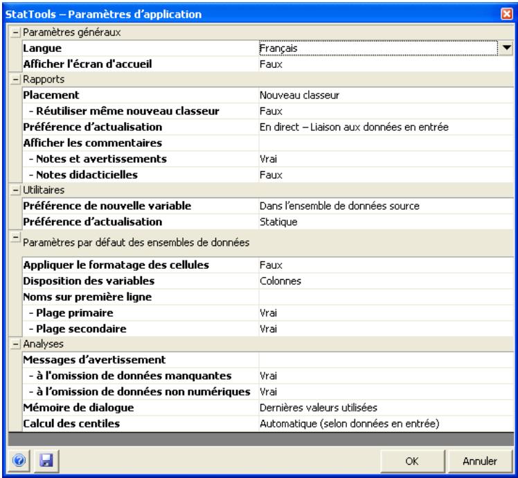
Task: Select Dans l'ensemble de données source value
Action: (x=386, y=206)
